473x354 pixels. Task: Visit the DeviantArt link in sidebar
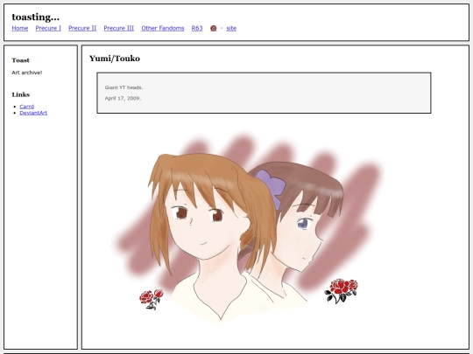(33, 113)
